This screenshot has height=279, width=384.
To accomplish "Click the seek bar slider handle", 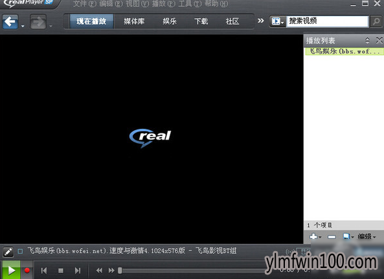I will coord(120,271).
